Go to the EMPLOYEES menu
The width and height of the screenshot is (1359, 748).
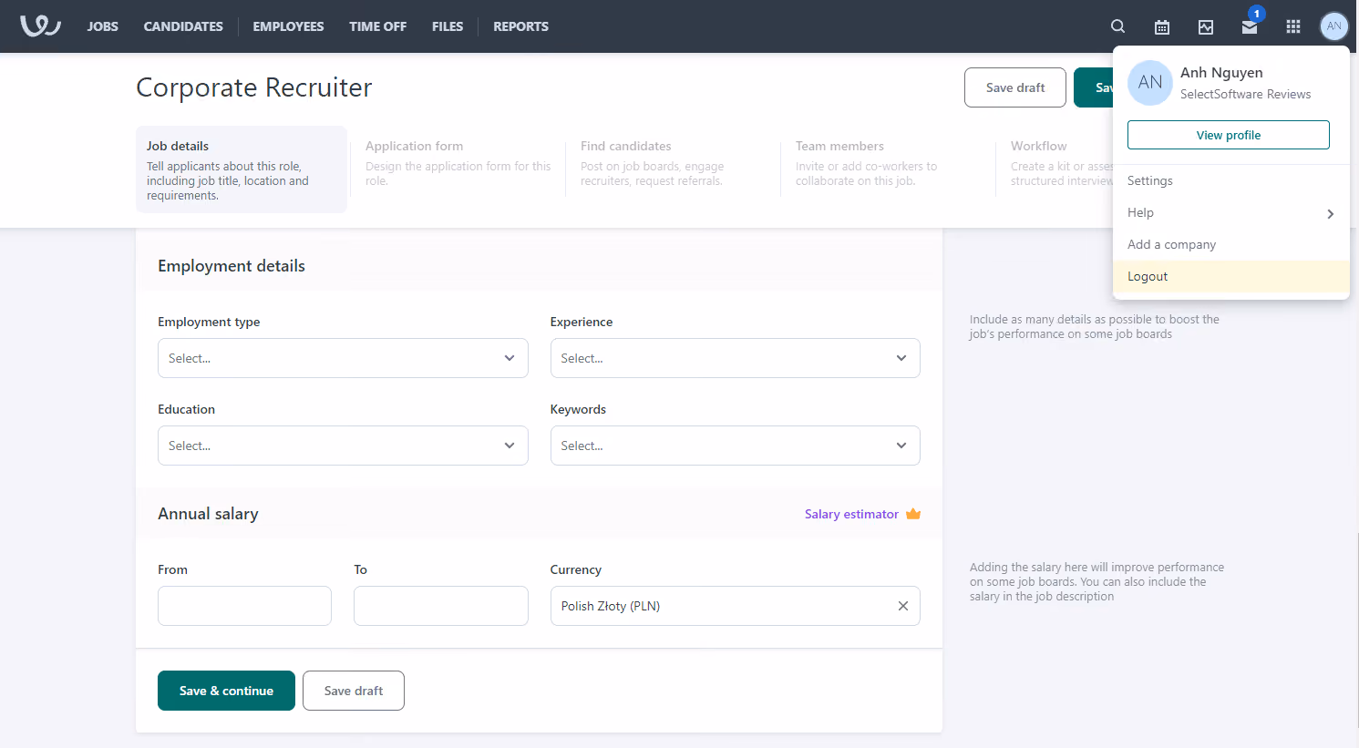point(288,26)
